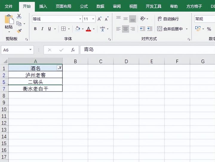The width and height of the screenshot is (215, 162).
Task: Click the Copy icon in clipboard group
Action: click(x=19, y=24)
